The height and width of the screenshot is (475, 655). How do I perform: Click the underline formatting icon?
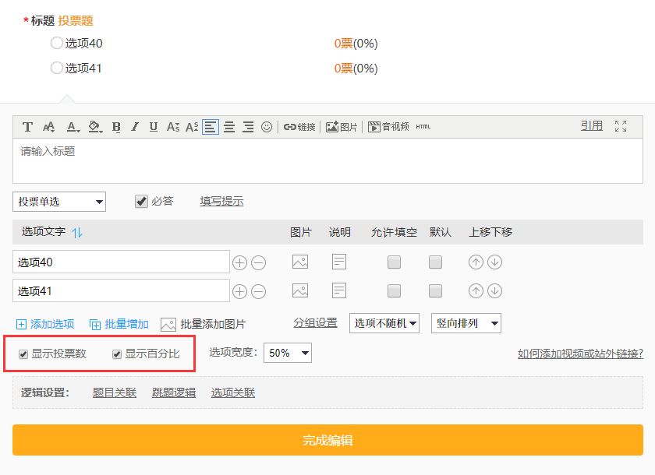click(154, 127)
